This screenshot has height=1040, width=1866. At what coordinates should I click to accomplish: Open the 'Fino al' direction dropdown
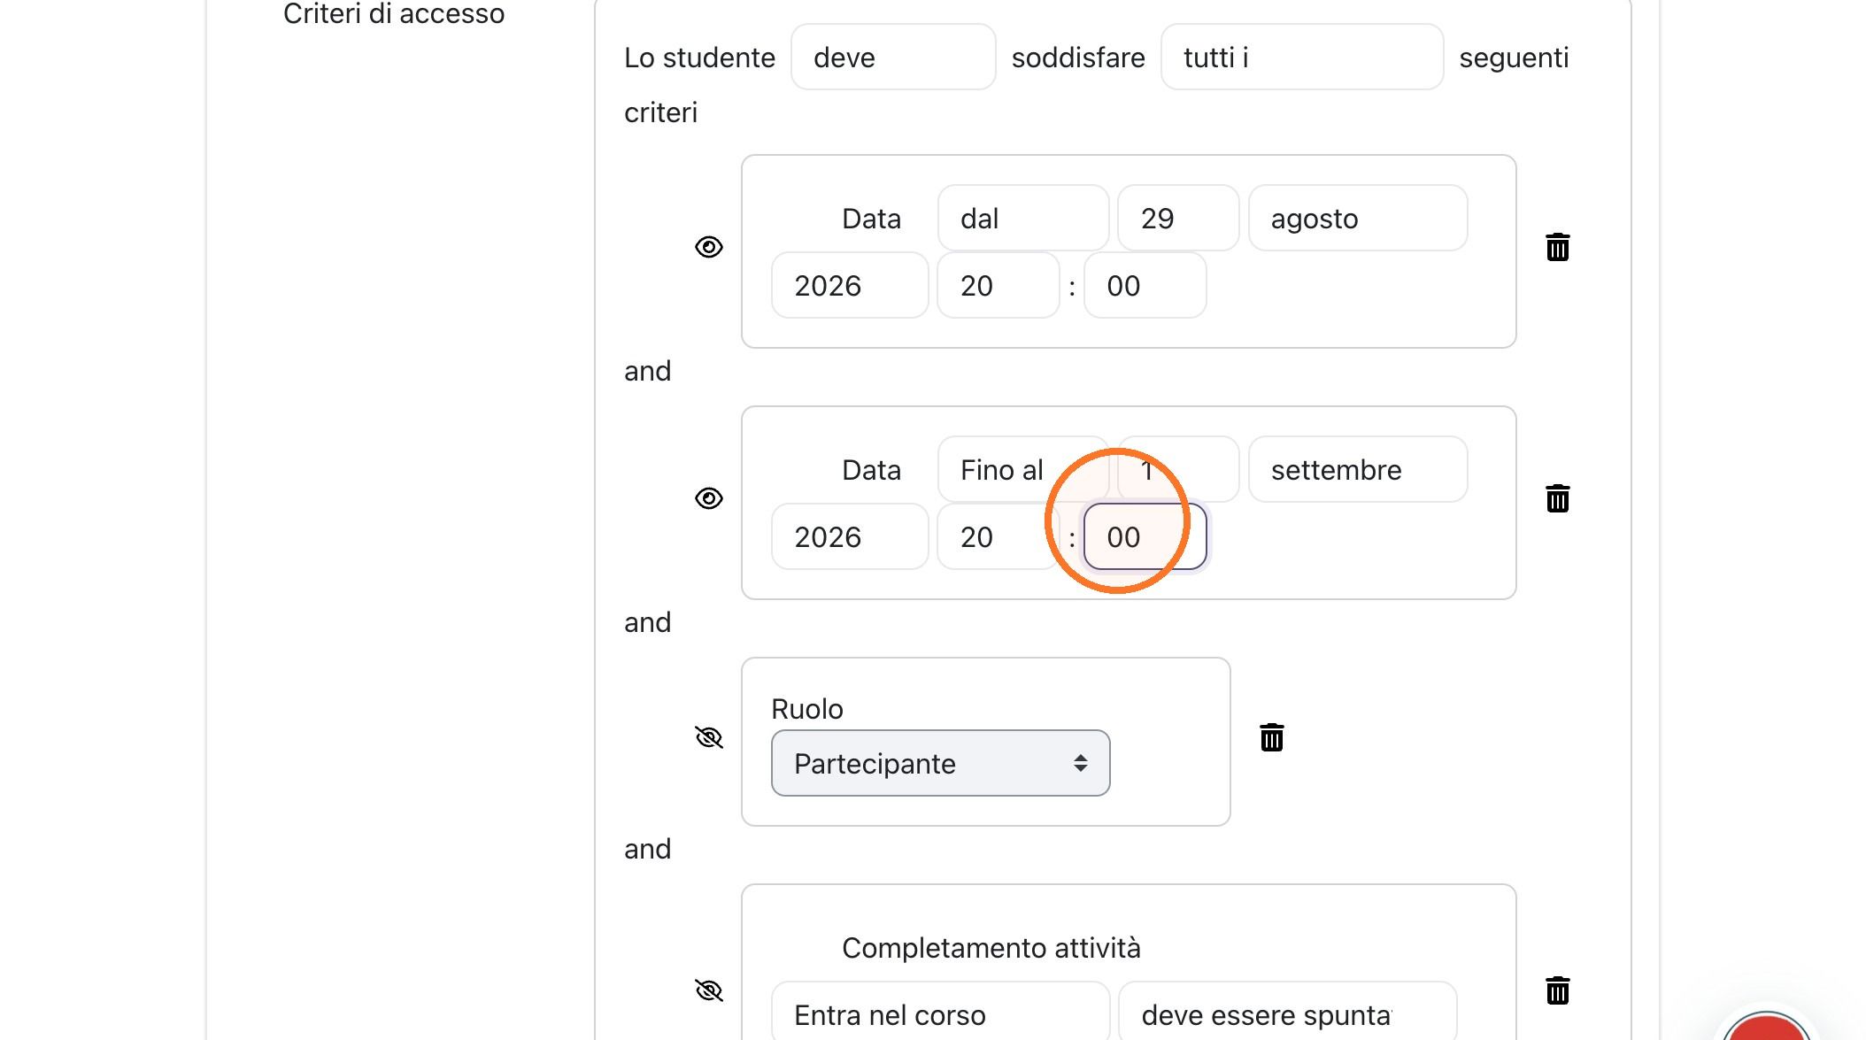click(1023, 469)
